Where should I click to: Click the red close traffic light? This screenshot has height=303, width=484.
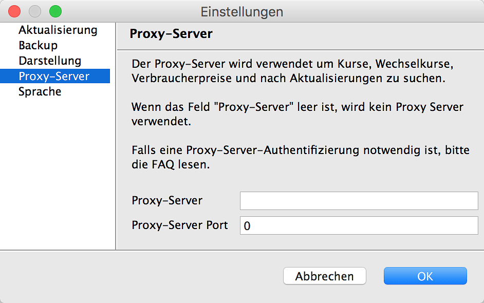14,10
